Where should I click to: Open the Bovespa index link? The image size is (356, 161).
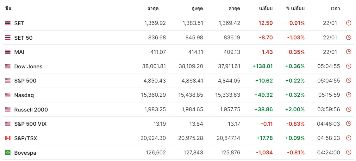(25, 153)
